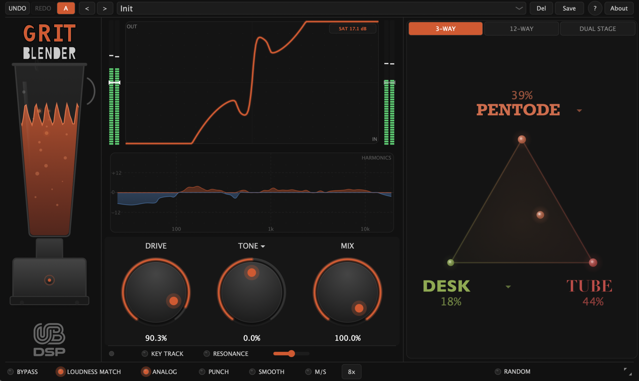Click the Desk vertex node
The width and height of the screenshot is (639, 381).
450,263
